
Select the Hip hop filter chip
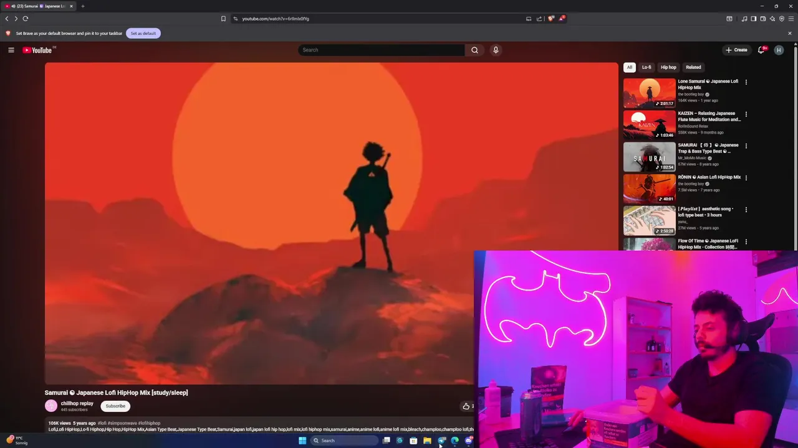[x=668, y=67]
